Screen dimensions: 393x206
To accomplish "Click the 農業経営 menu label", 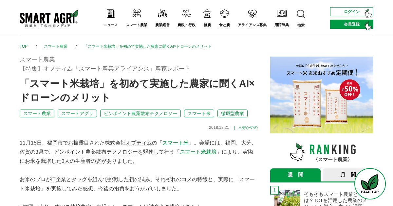I will tap(162, 25).
